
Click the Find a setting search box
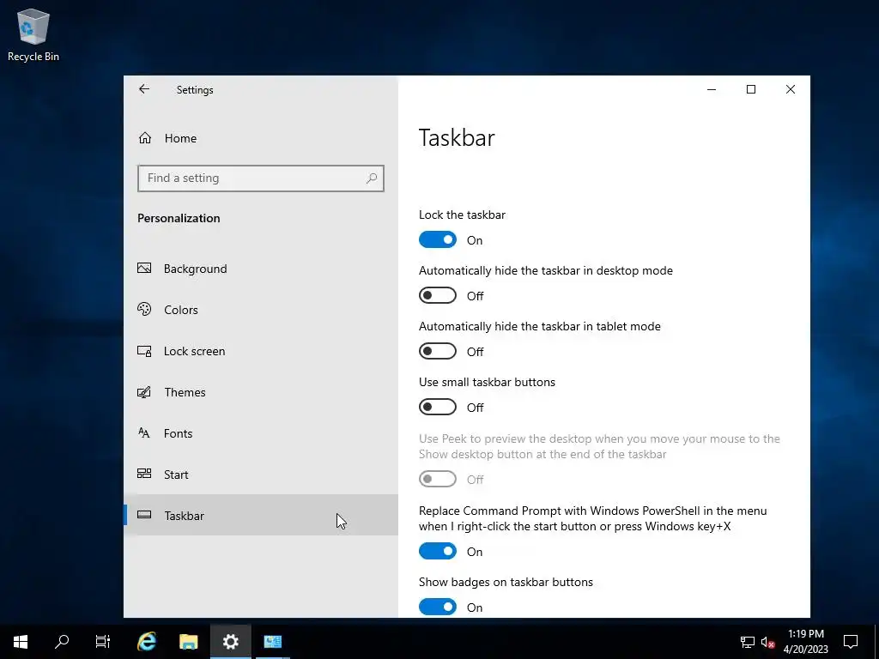[x=261, y=178]
